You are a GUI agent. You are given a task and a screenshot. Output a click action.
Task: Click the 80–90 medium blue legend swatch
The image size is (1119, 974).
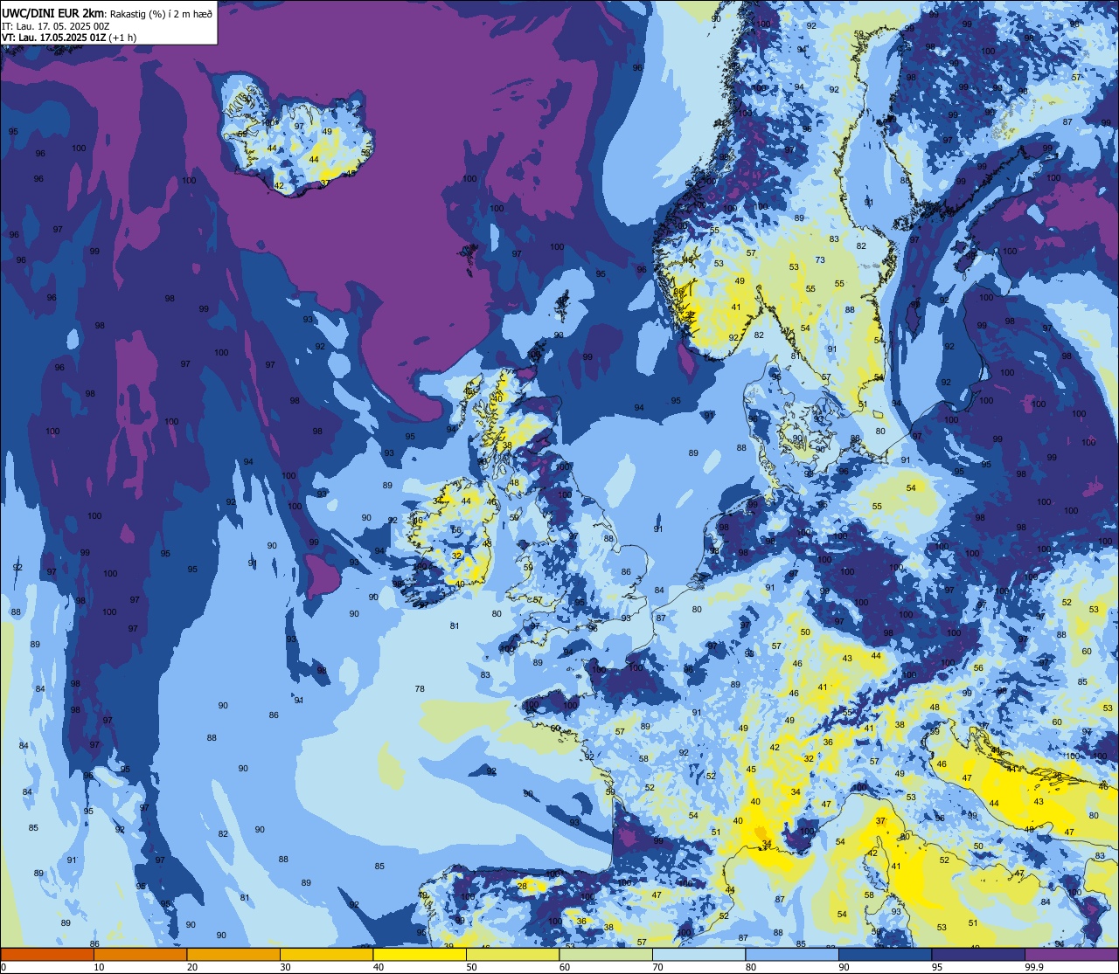[792, 954]
